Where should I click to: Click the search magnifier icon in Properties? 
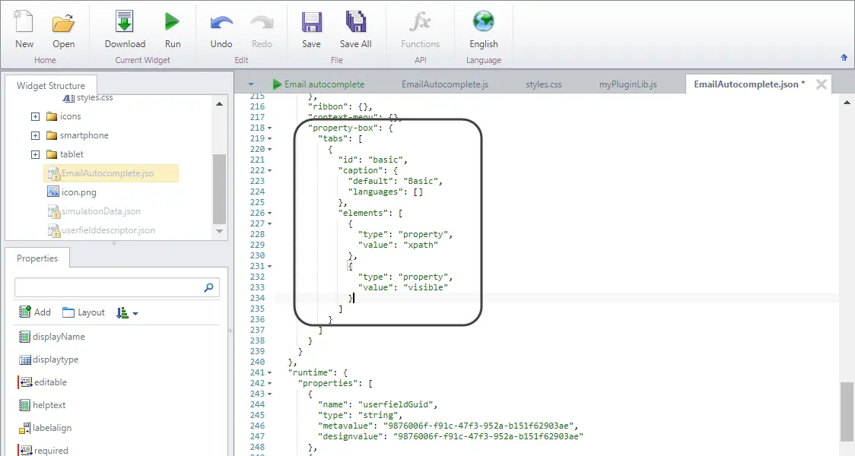pos(208,287)
